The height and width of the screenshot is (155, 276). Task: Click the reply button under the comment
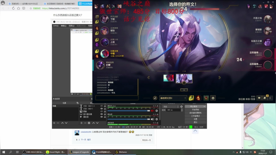point(146,140)
